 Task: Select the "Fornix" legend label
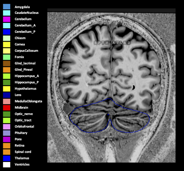coord(19,57)
